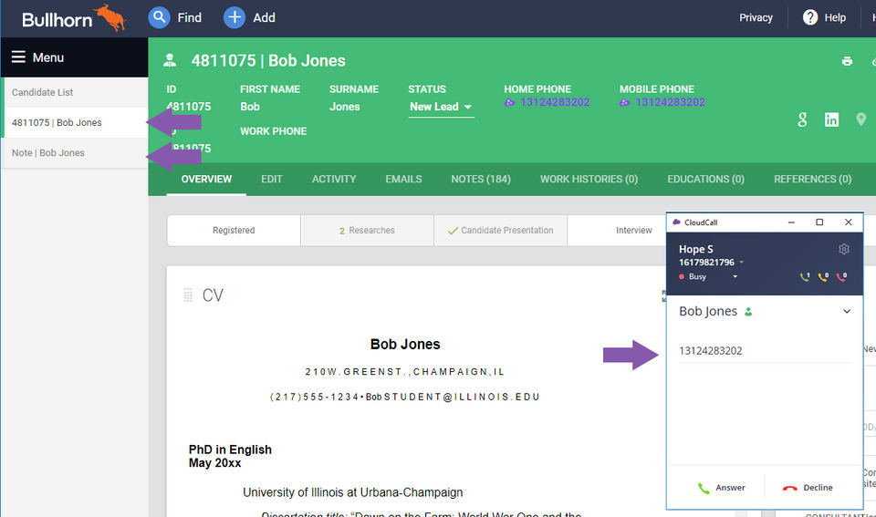The height and width of the screenshot is (517, 876).
Task: Open the References (0) tab
Action: point(812,179)
